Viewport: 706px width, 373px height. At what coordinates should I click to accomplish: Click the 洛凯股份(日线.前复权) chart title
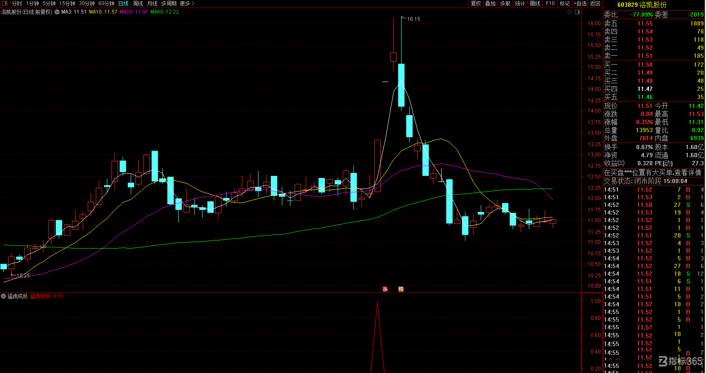[x=27, y=12]
